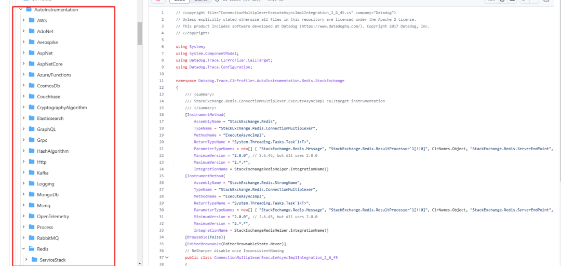This screenshot has width=561, height=266.
Task: Expand the Grpc folder chevron
Action: tap(23, 140)
